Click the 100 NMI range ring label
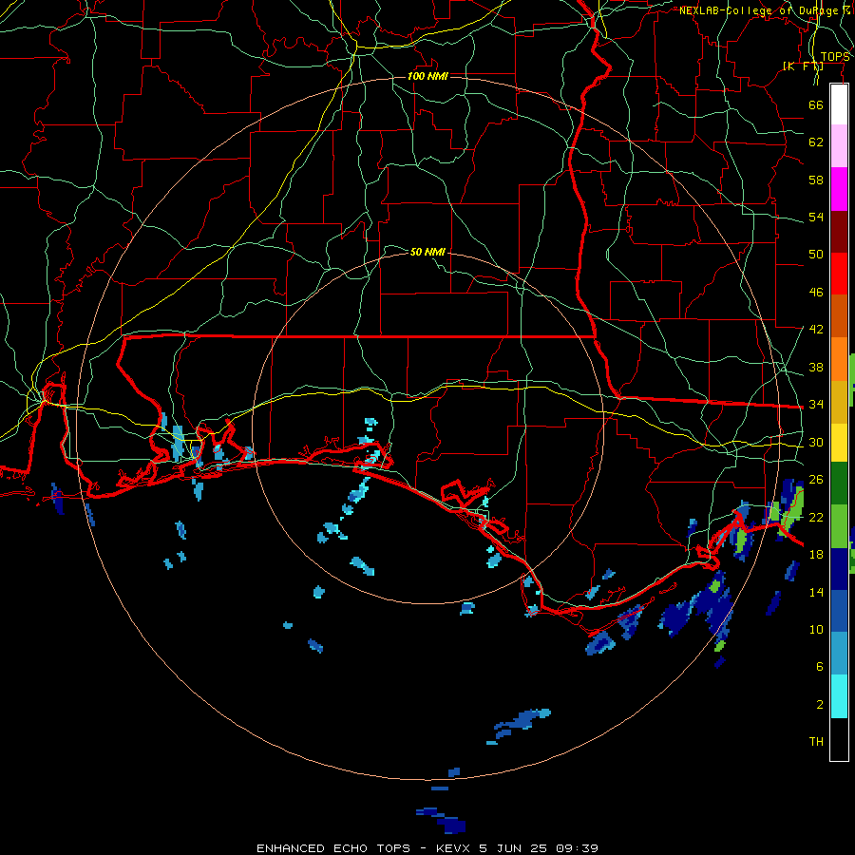Screen dimensions: 855x855 427,76
